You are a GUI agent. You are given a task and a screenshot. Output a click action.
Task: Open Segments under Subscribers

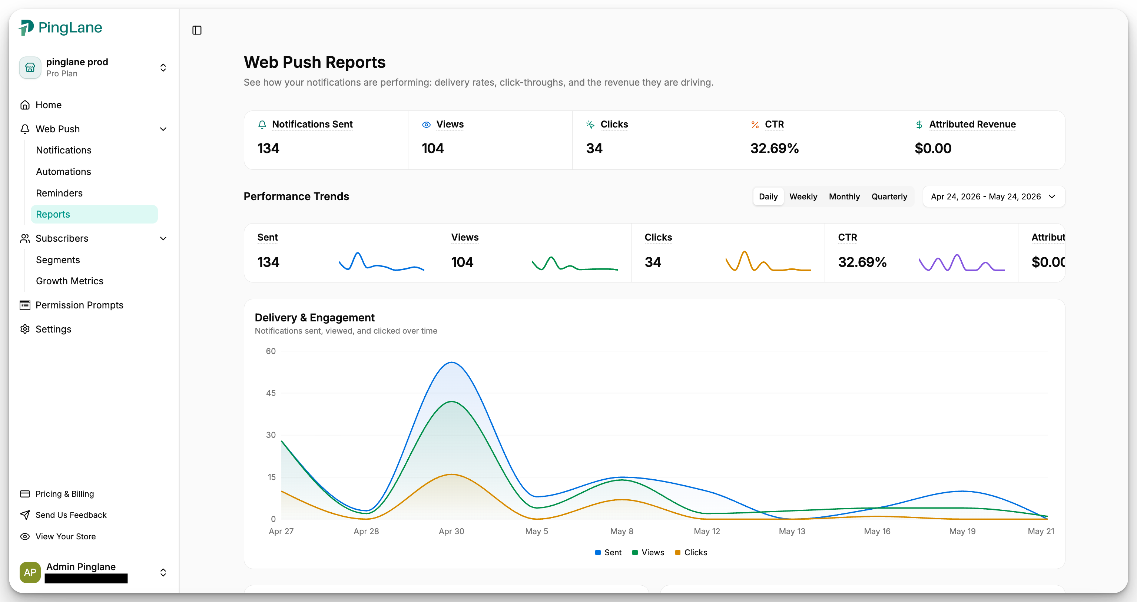coord(94,260)
